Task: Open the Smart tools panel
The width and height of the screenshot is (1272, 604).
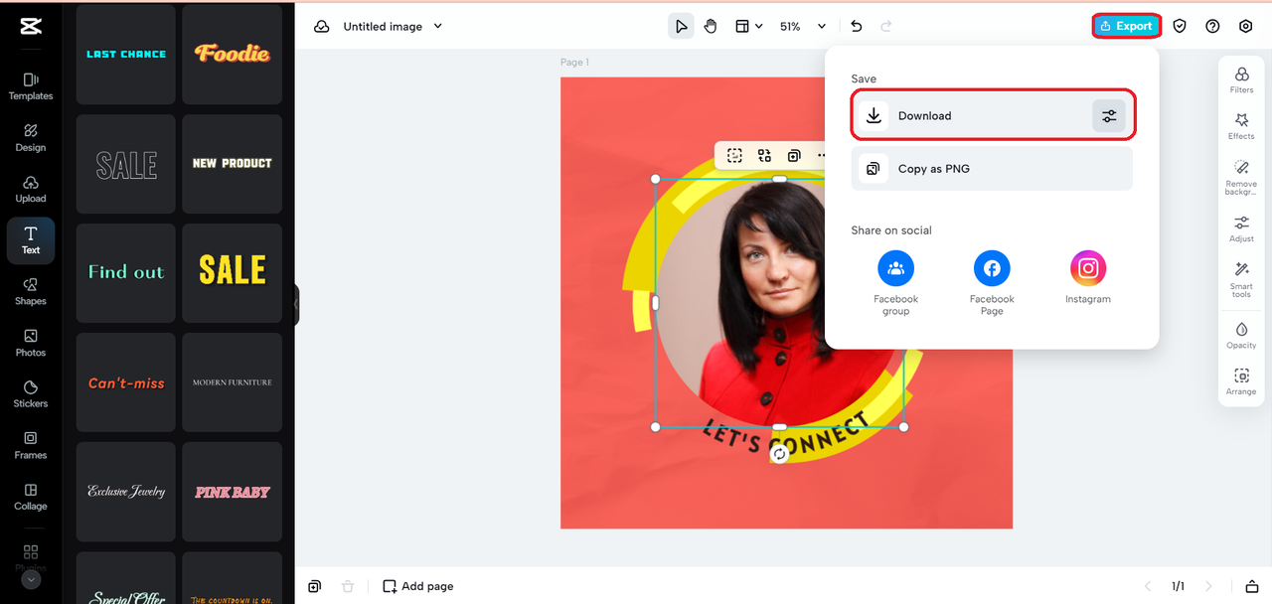Action: 1241,280
